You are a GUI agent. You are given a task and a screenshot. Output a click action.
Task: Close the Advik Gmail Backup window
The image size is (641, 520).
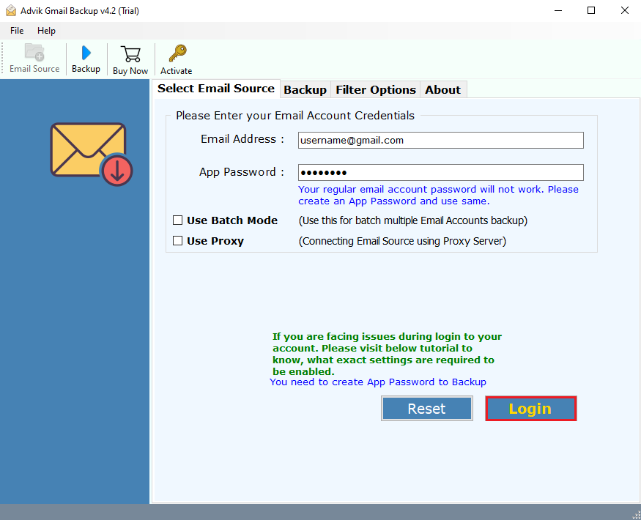click(x=625, y=11)
